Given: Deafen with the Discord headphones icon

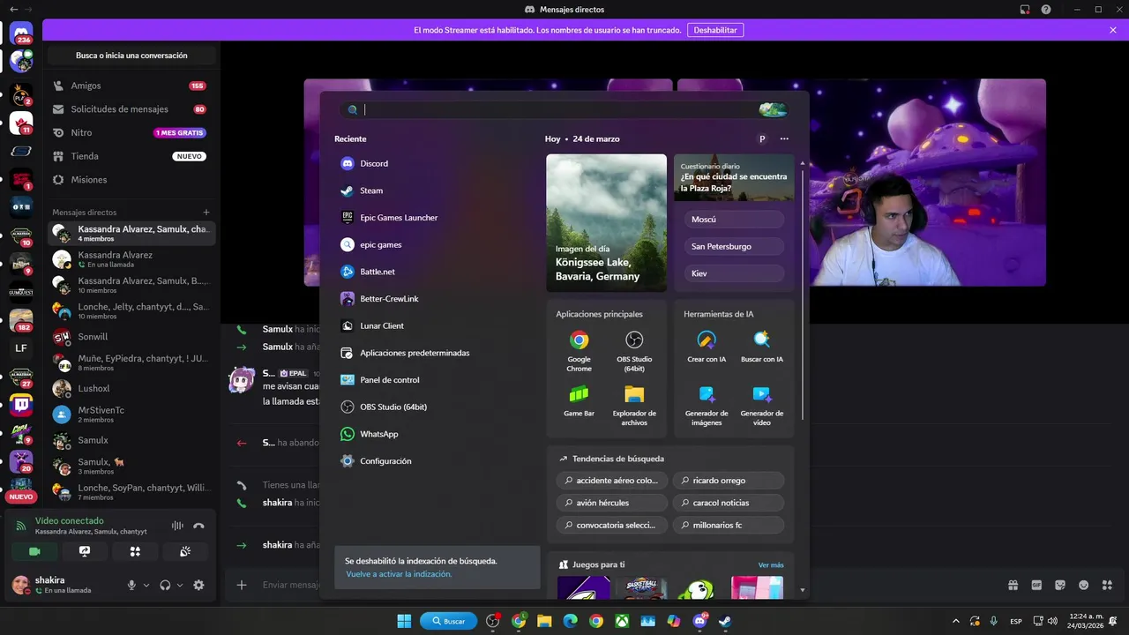Looking at the screenshot, I should coord(165,585).
